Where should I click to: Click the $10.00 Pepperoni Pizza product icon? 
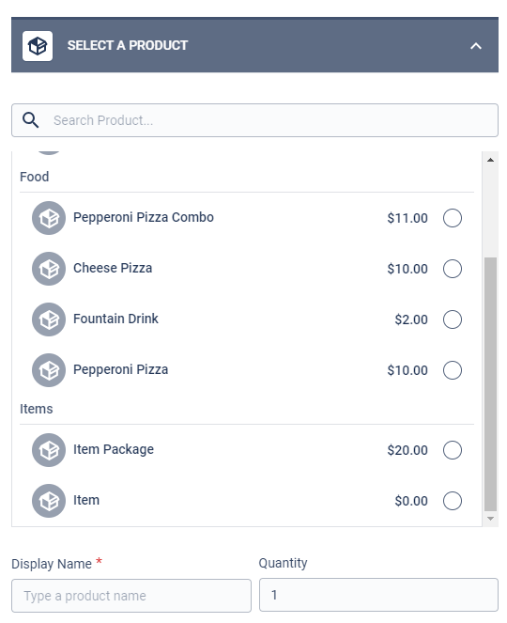coord(49,370)
